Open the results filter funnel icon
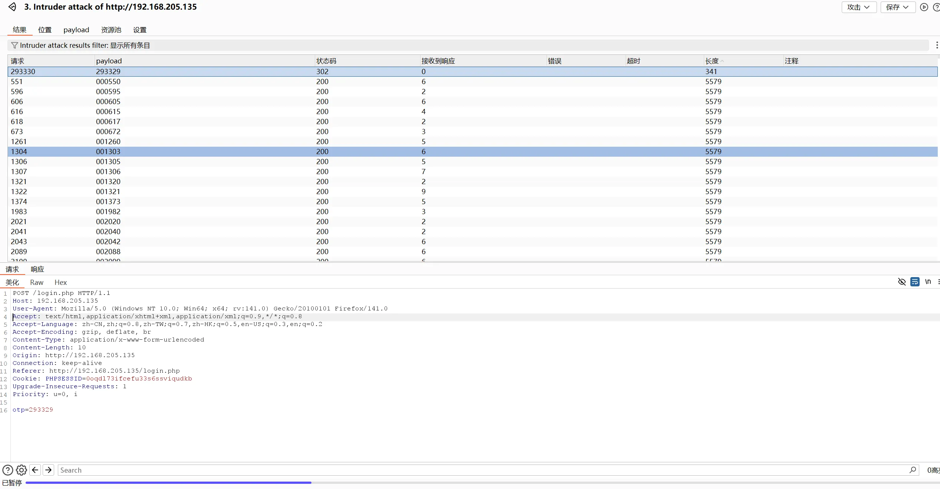The width and height of the screenshot is (940, 489). pos(14,45)
